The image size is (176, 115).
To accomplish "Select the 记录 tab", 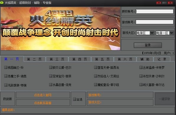I will pos(162,59).
